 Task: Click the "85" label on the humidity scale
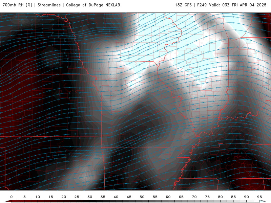point(233,197)
